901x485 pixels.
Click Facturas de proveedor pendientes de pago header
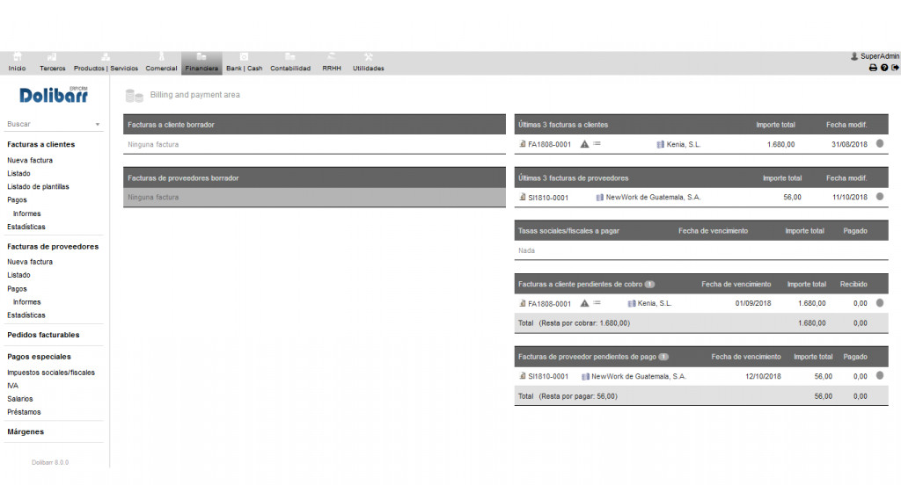(x=587, y=357)
